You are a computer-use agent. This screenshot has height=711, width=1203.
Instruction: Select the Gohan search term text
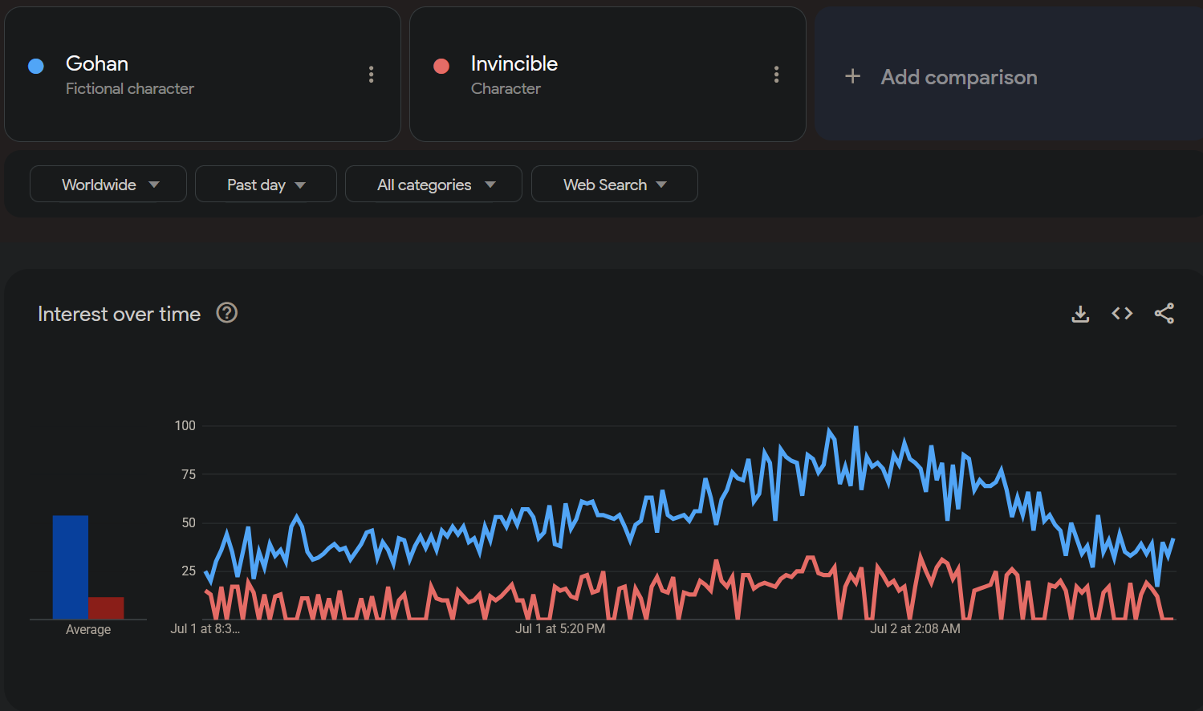pos(97,63)
